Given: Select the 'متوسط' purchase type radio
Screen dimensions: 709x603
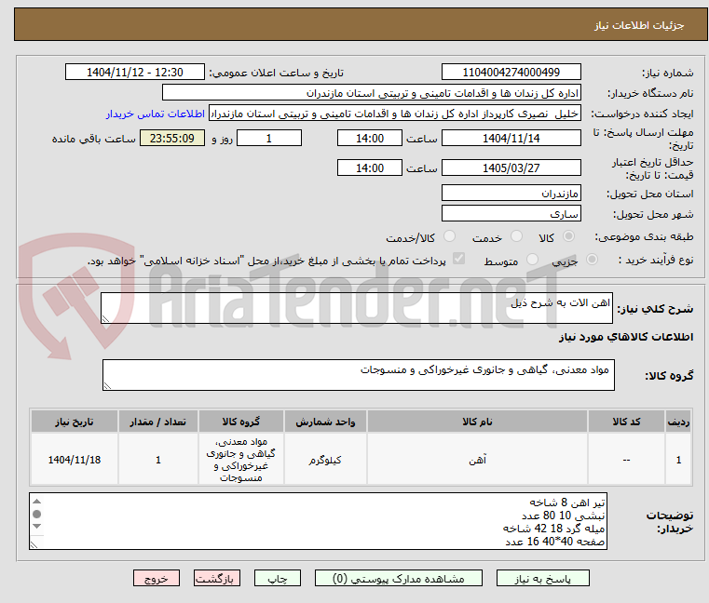Looking at the screenshot, I should point(532,260).
